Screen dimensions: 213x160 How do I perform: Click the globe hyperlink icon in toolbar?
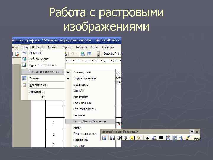coord(83,54)
